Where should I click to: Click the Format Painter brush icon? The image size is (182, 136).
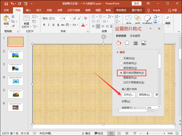[13, 26]
